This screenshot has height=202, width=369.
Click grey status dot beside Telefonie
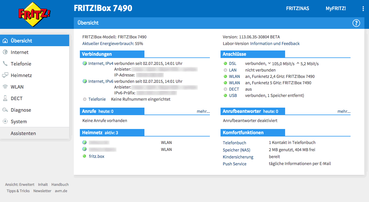click(x=85, y=99)
